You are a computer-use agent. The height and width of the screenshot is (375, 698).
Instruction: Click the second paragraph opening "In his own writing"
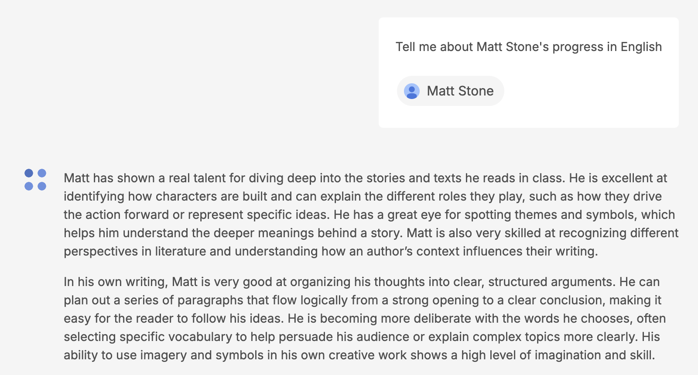[116, 282]
